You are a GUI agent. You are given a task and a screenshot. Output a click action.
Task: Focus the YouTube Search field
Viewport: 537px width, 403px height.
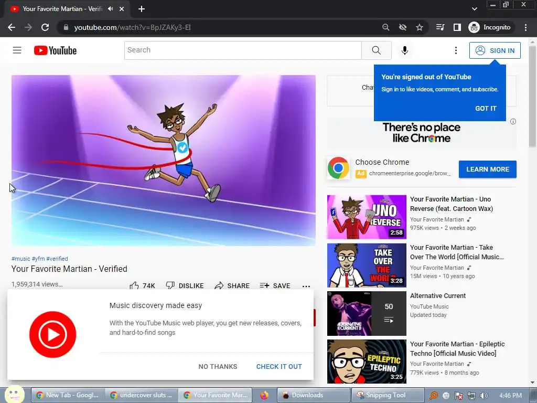click(243, 50)
